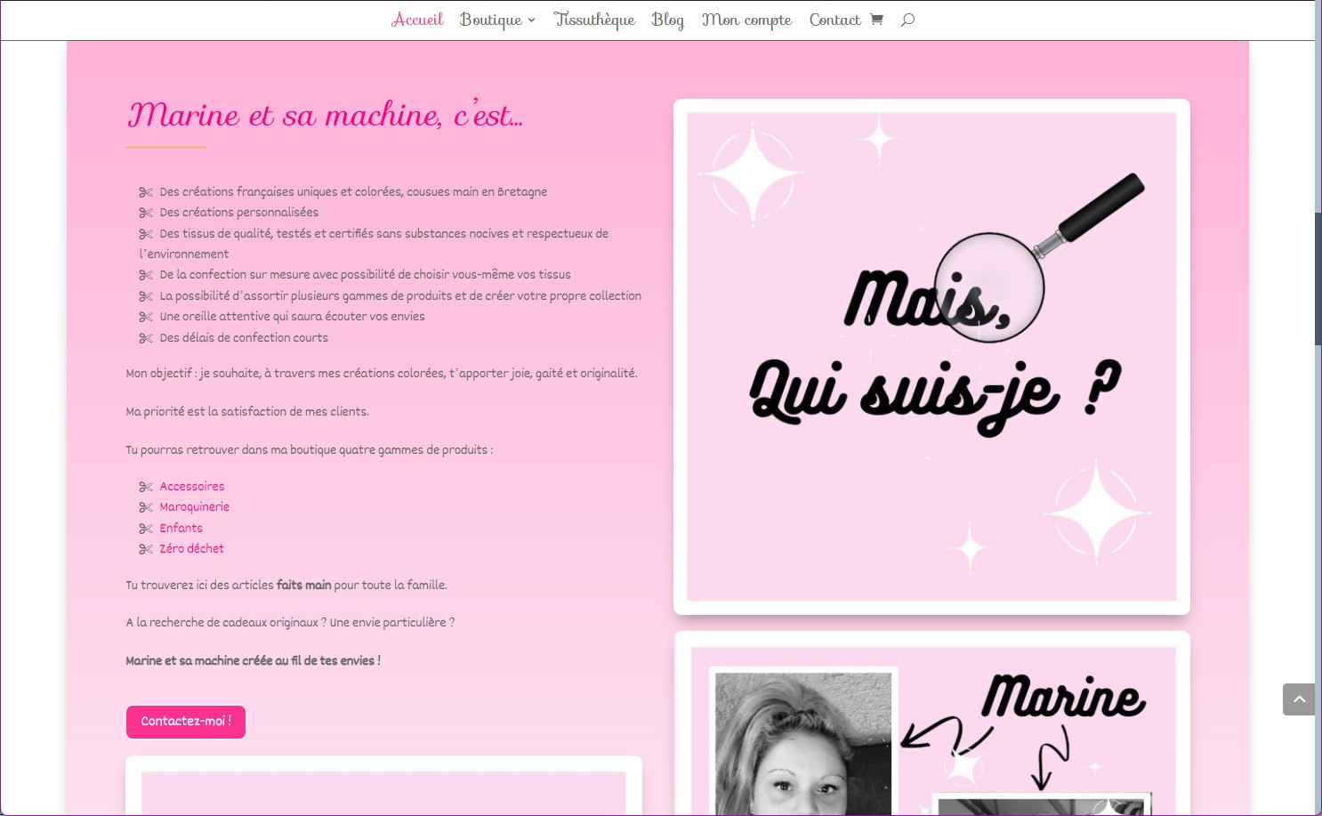
Task: Follow the Maroquinerie link
Action: pyautogui.click(x=195, y=506)
